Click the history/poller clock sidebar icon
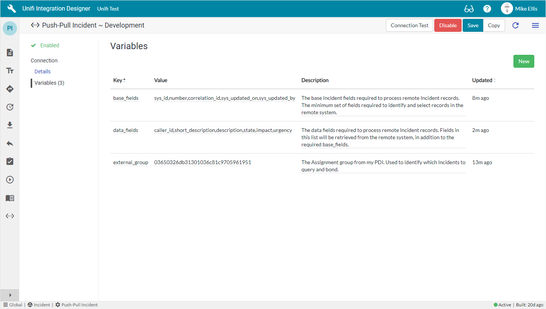This screenshot has height=309, width=546. pyautogui.click(x=9, y=107)
